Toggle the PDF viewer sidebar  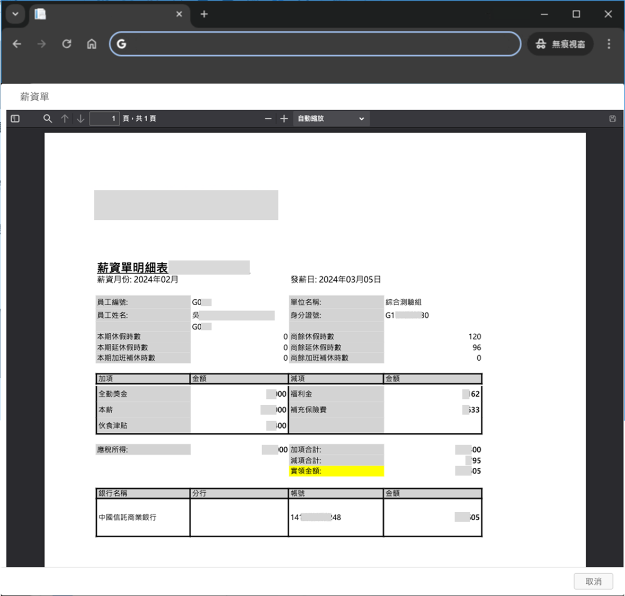point(15,119)
